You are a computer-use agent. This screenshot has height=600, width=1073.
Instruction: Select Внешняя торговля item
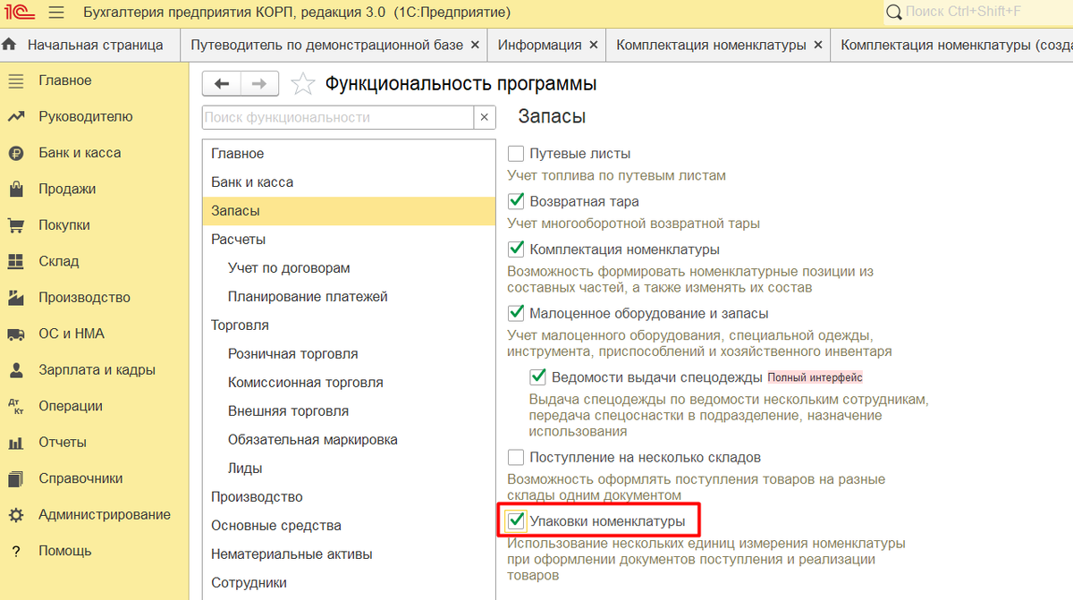point(349,411)
